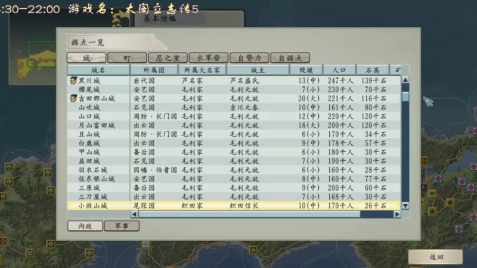Switch to the 町 tab
Viewport: 477px width, 268px height.
pyautogui.click(x=127, y=58)
